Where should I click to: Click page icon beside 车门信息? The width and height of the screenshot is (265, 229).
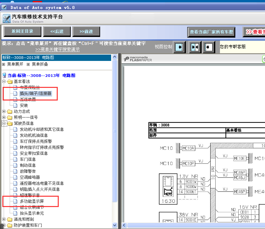click(x=15, y=159)
